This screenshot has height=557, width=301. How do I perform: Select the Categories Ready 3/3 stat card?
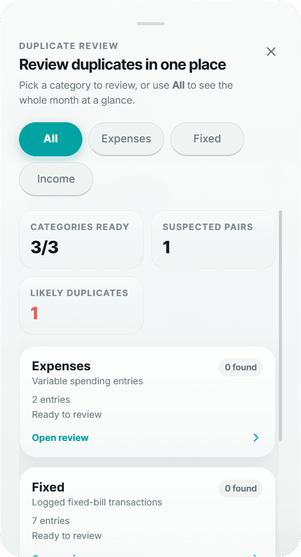81,239
